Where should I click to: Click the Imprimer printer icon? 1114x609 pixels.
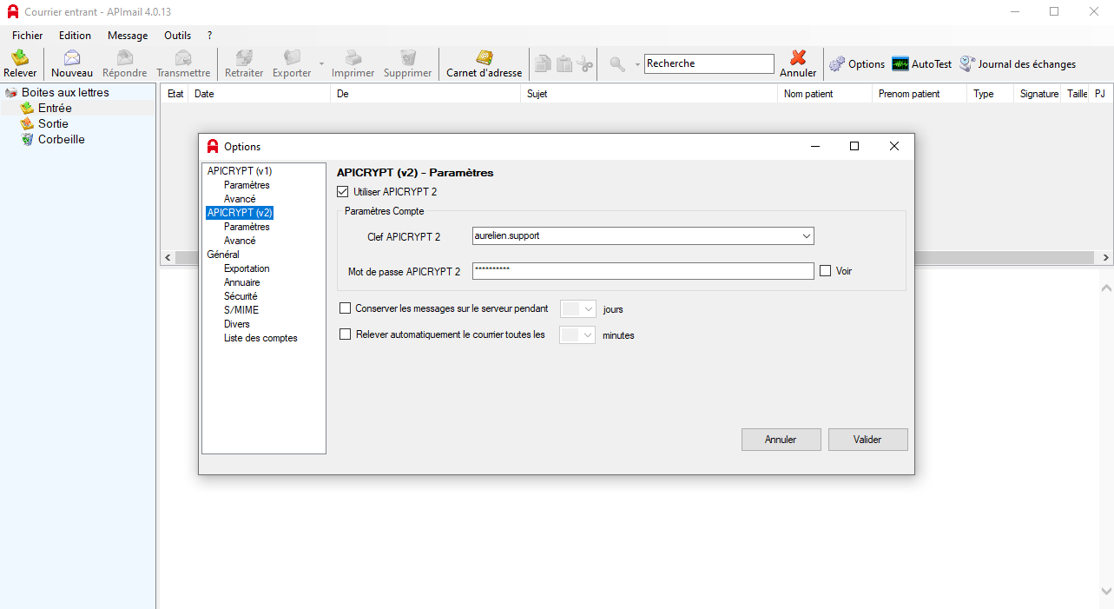(353, 58)
